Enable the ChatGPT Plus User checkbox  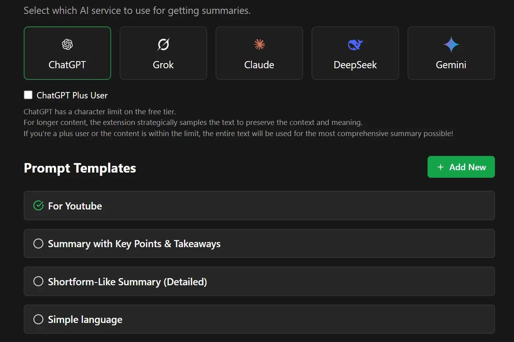(x=28, y=95)
